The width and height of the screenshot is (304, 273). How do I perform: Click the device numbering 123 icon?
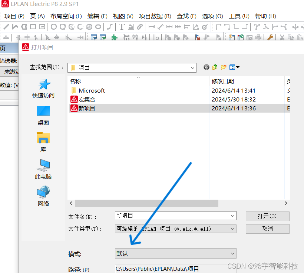point(126,37)
